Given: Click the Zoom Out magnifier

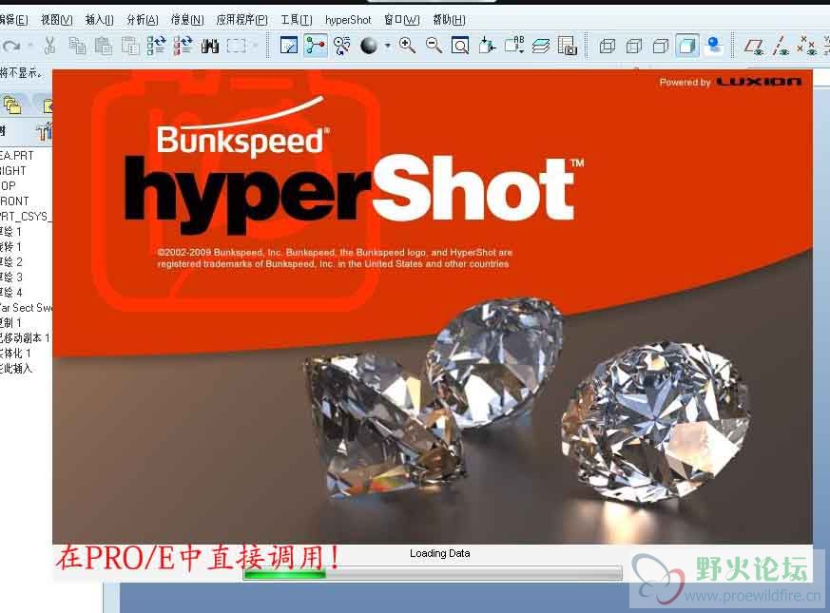Looking at the screenshot, I should 434,46.
